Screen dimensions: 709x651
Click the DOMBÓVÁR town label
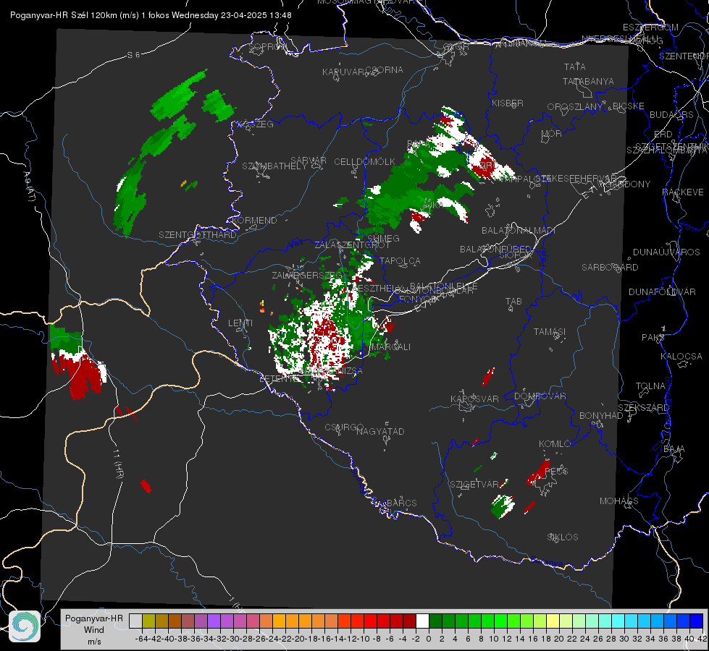click(540, 396)
